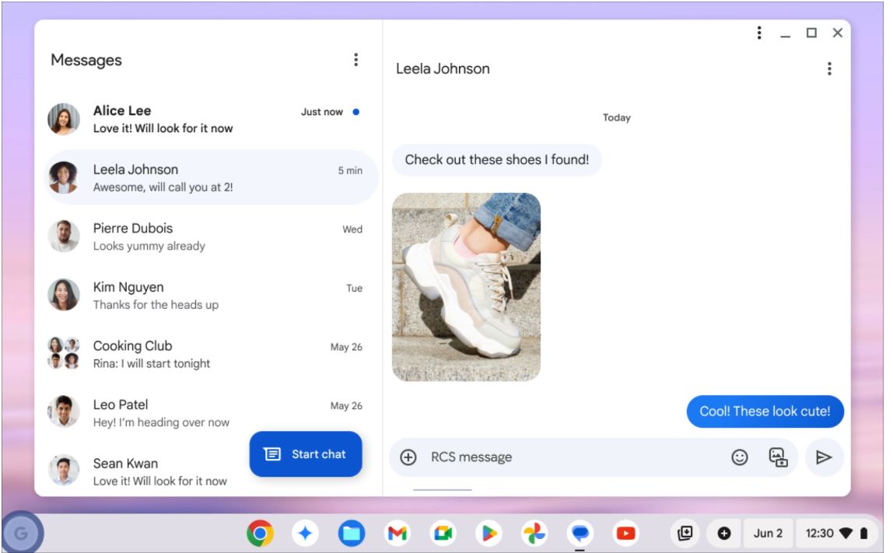Open the Play Store shelf icon
The image size is (893, 553).
[x=489, y=533]
